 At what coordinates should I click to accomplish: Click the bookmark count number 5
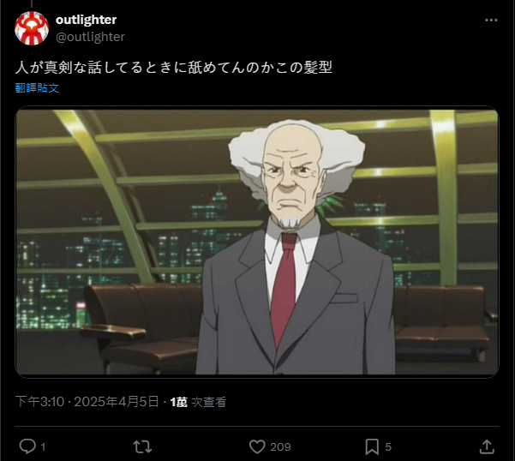[388, 447]
